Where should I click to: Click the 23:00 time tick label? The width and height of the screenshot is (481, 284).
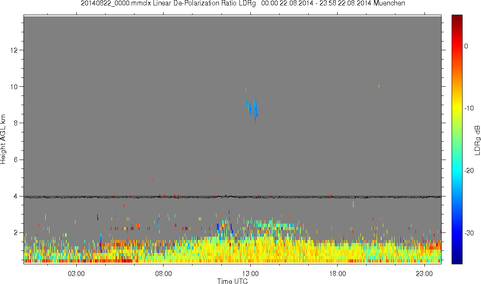[x=424, y=274]
